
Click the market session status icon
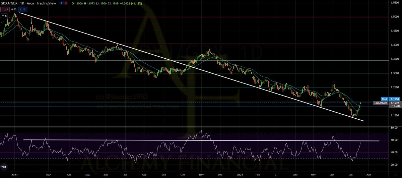point(61,3)
